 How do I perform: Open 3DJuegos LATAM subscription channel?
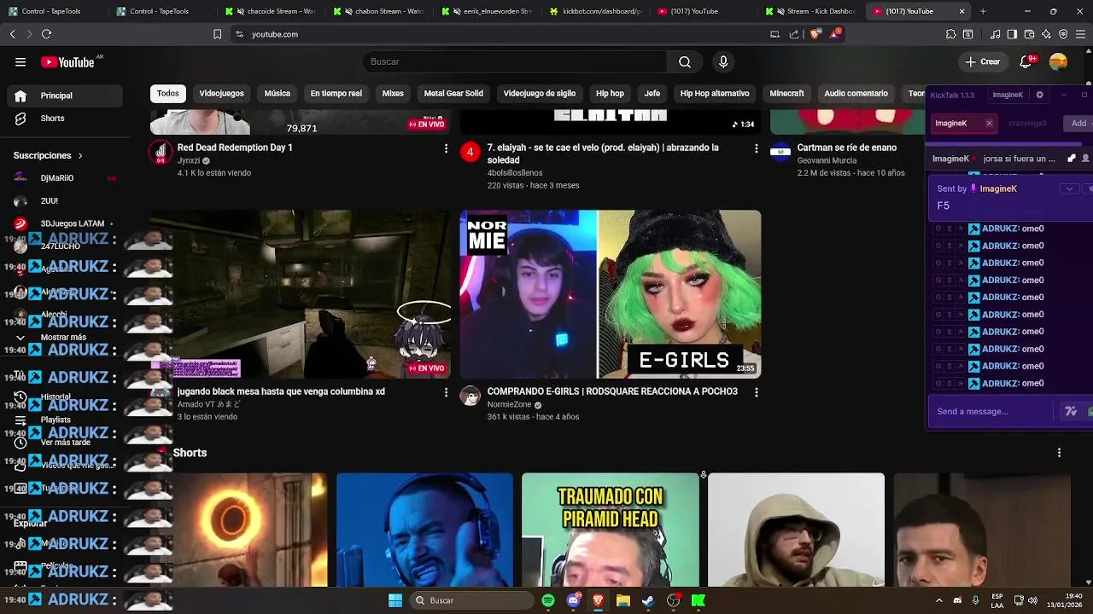coord(65,223)
